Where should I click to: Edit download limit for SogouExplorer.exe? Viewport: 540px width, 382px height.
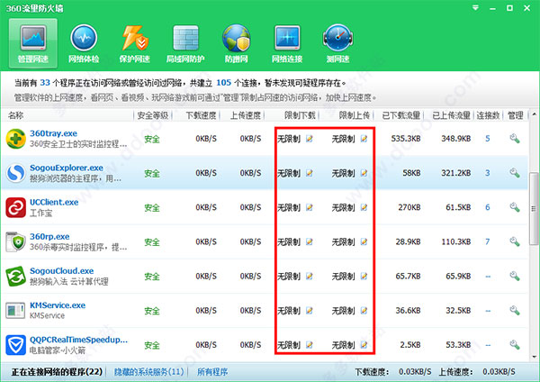(x=310, y=173)
